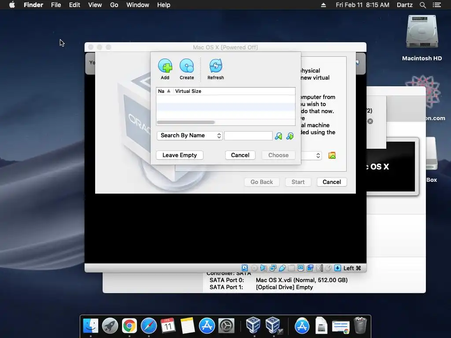Open Google Chrome in the dock
The width and height of the screenshot is (451, 338).
[129, 326]
